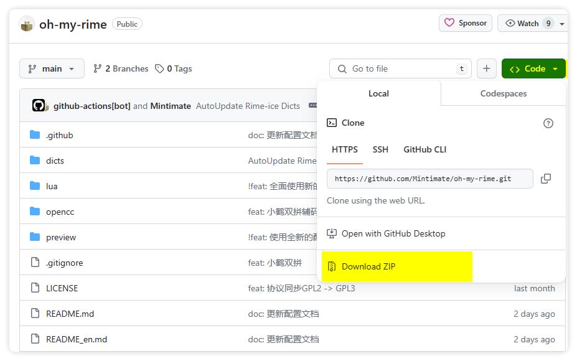Click the Clone terminal icon
The width and height of the screenshot is (577, 361).
(332, 123)
